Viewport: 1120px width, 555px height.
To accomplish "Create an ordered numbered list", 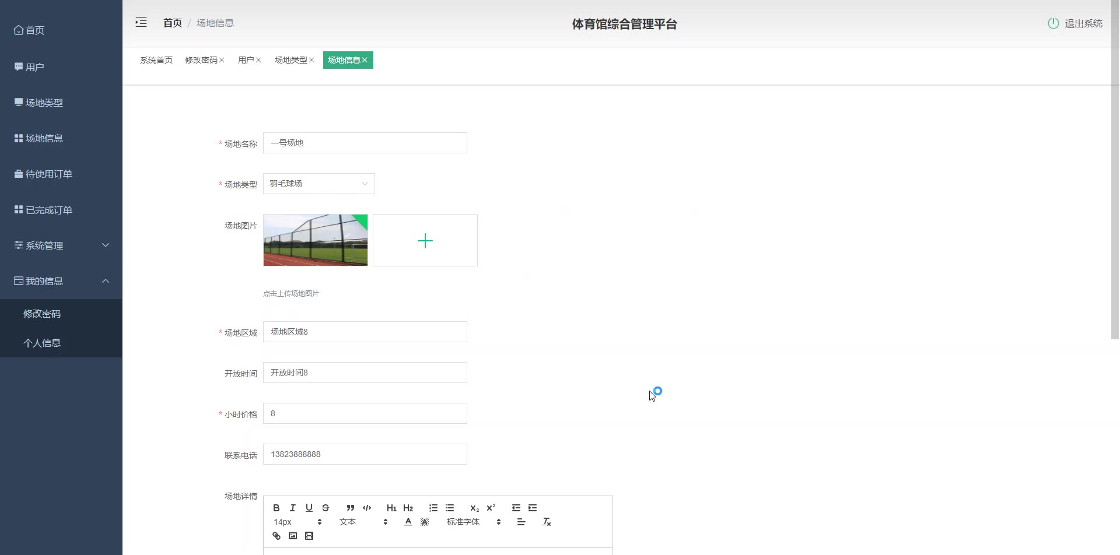I will (x=433, y=508).
